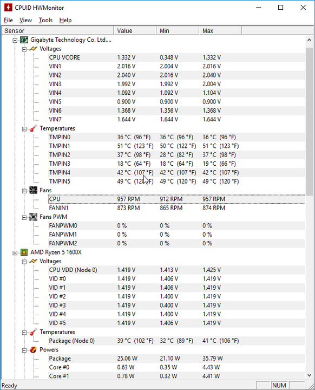Click the motherboard Temperatures thermometer icon
This screenshot has width=315, height=390.
34,128
